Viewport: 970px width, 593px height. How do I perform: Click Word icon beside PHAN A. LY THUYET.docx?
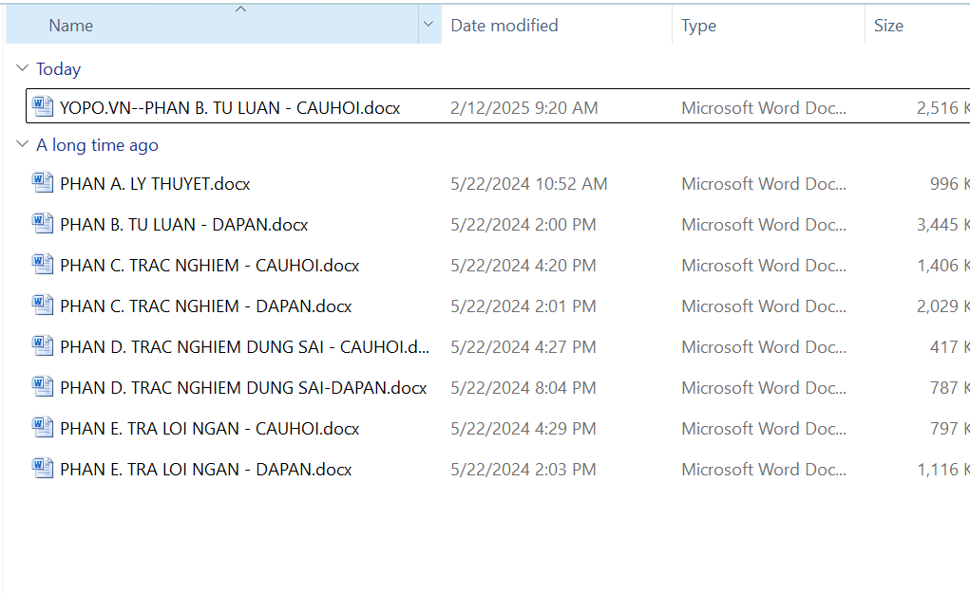(x=43, y=183)
